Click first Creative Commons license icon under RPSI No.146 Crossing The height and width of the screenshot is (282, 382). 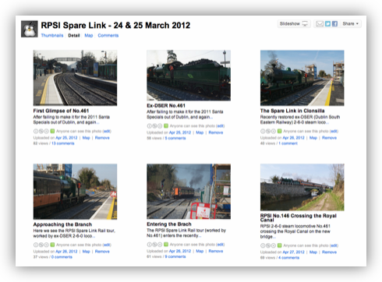[x=263, y=245]
